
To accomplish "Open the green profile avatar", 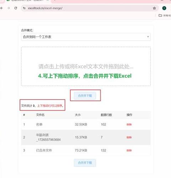I will tap(164, 8).
